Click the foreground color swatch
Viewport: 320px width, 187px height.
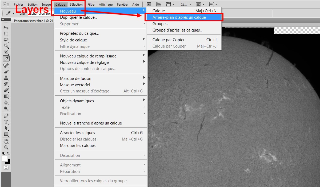(x=5, y=158)
